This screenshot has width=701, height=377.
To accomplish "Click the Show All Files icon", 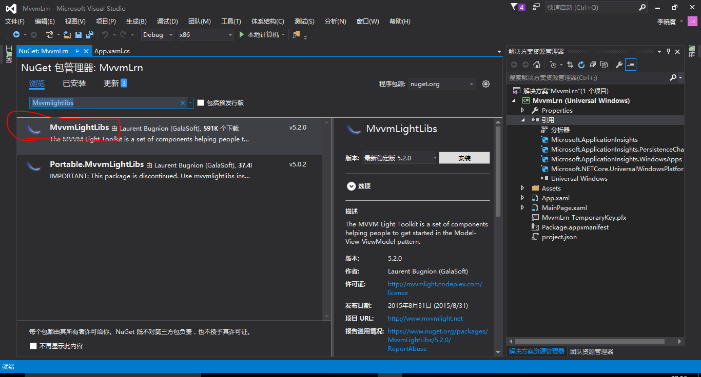I will [x=604, y=65].
